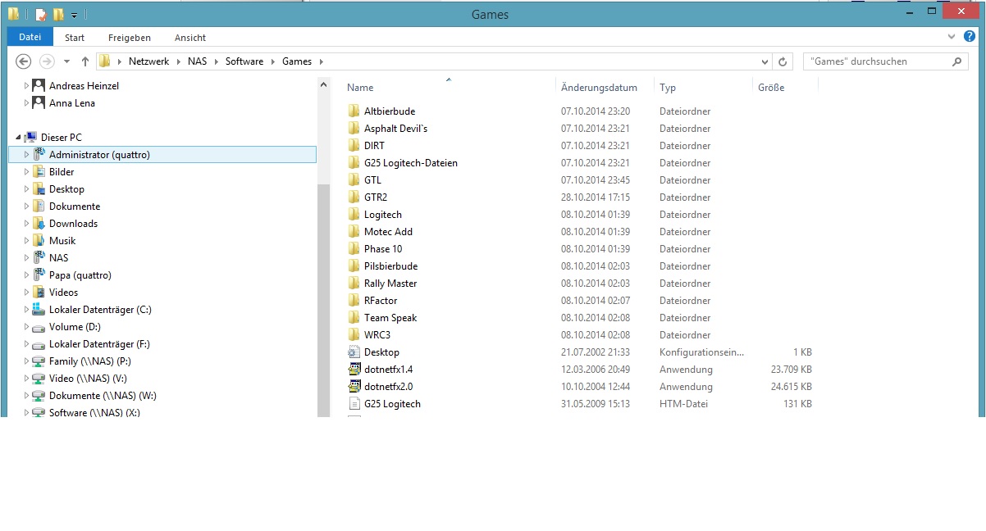The image size is (986, 531).
Task: Click the "Games" durchsuchen search field
Action: (878, 61)
